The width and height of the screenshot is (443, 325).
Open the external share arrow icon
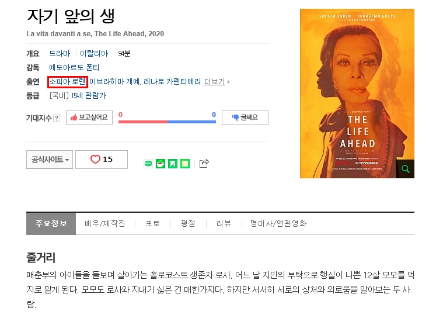pos(204,163)
